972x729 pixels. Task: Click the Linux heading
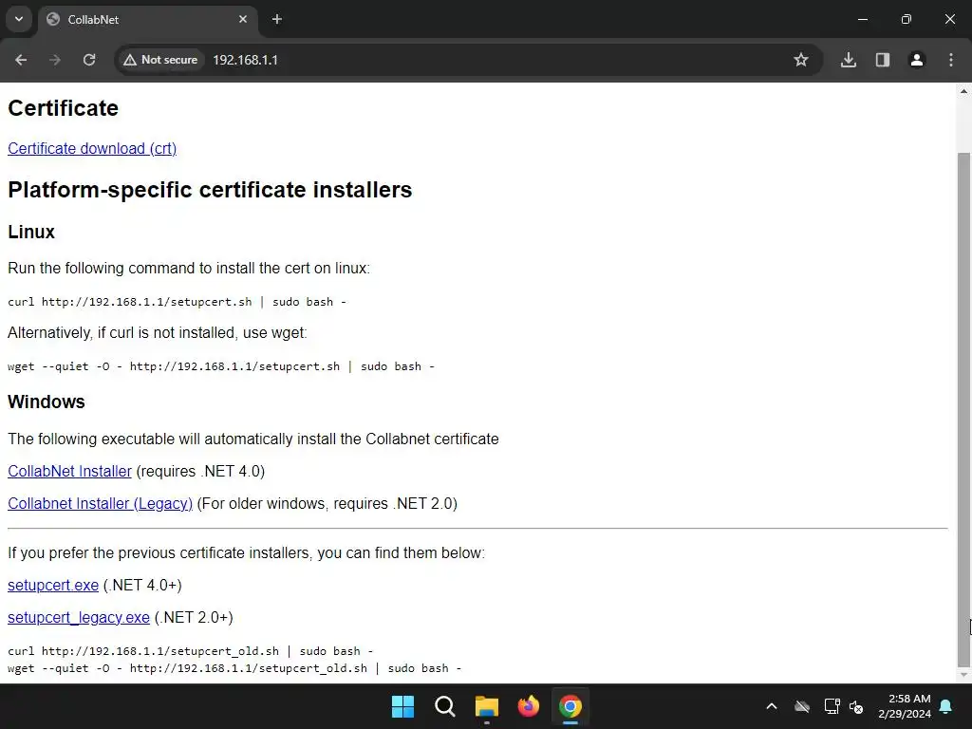(31, 232)
